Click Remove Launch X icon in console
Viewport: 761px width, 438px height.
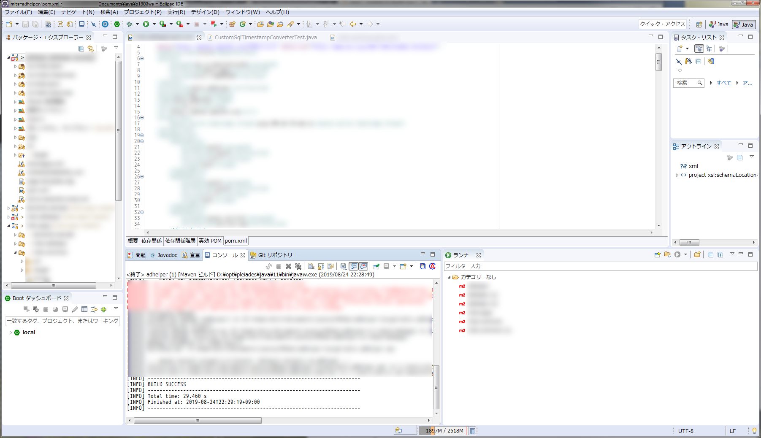(x=288, y=266)
